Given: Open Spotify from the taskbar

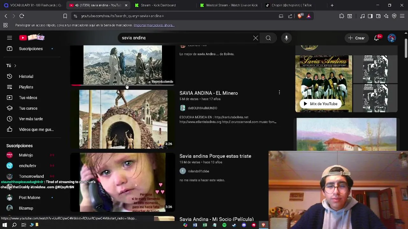Looking at the screenshot, I should point(224,225).
